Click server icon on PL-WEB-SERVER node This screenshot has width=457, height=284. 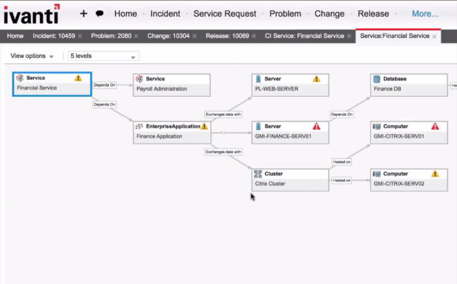coord(259,79)
